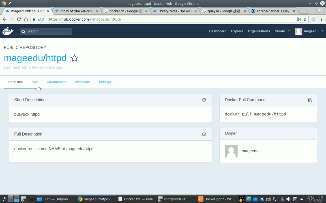Open the Explore link

coord(237,31)
